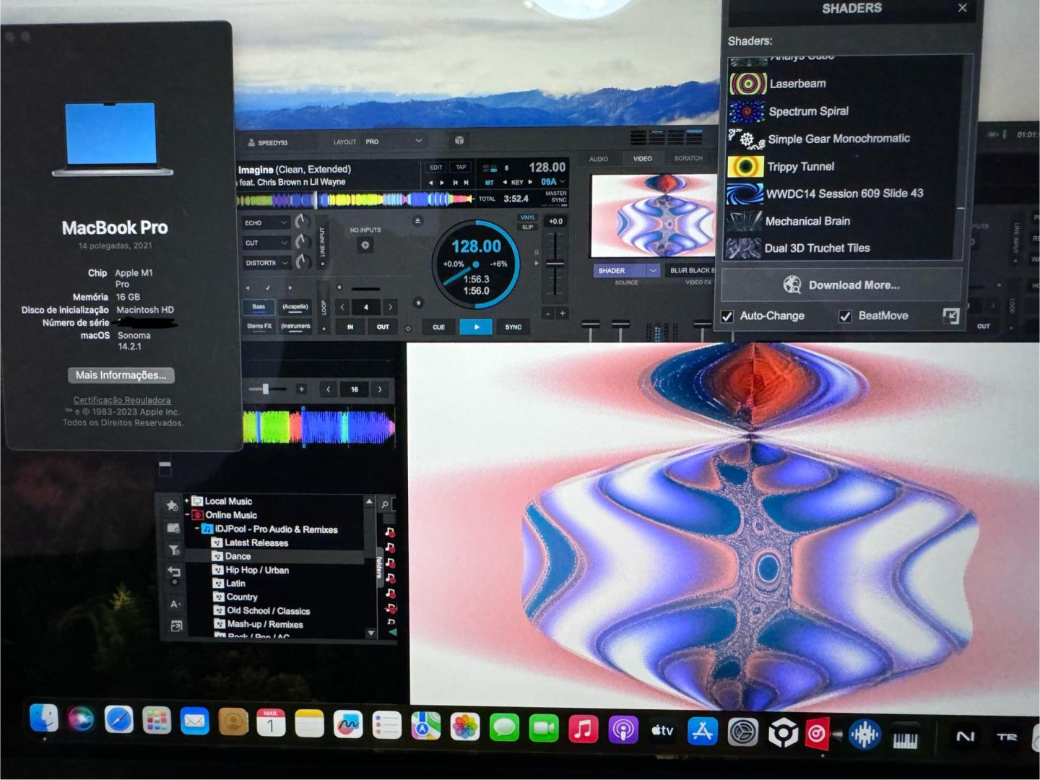Open the ECHO effect dropdown
Viewport: 1040px width, 780px height.
point(266,222)
